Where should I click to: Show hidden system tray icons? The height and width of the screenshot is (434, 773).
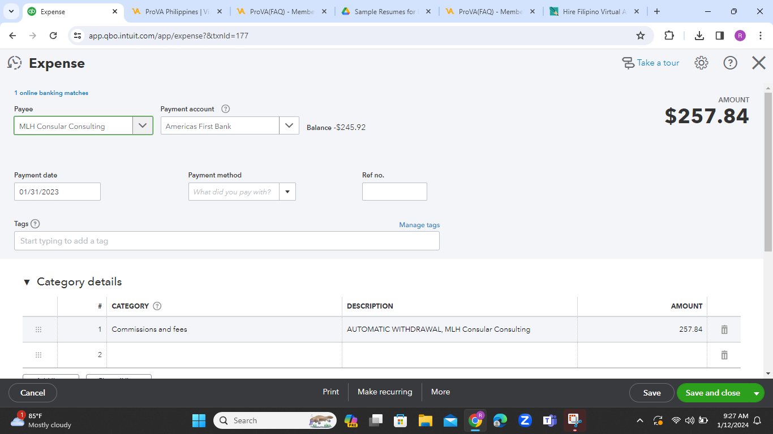[640, 420]
